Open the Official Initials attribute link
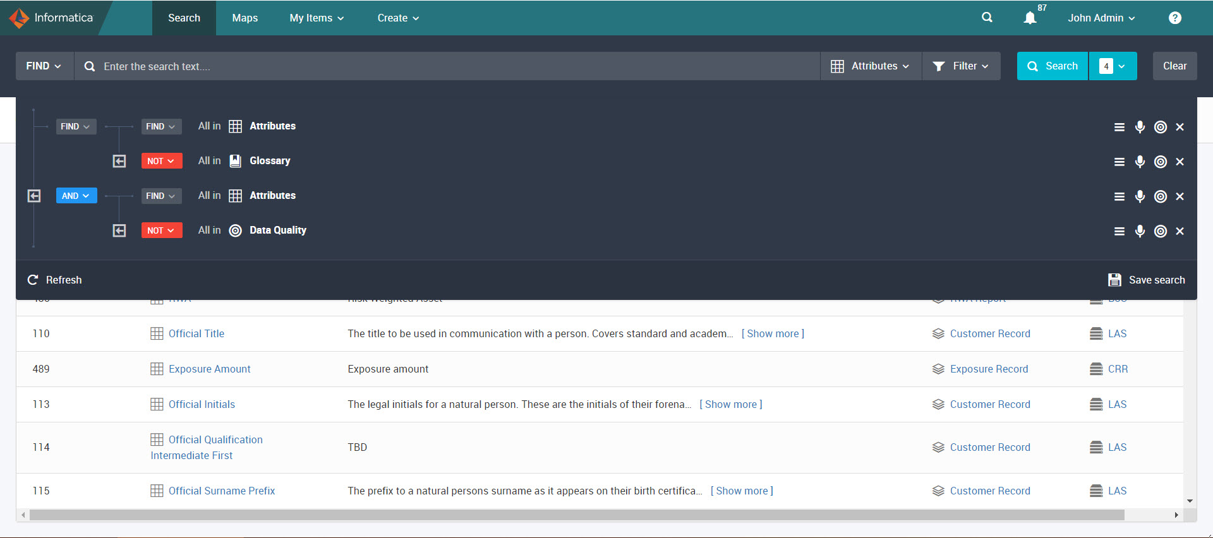Screen dimensions: 1213x538 point(202,404)
